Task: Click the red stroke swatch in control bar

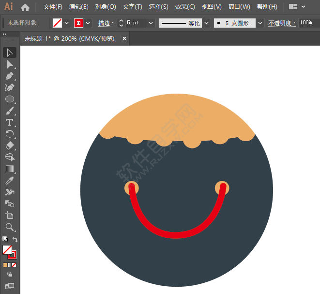Action: [78, 23]
